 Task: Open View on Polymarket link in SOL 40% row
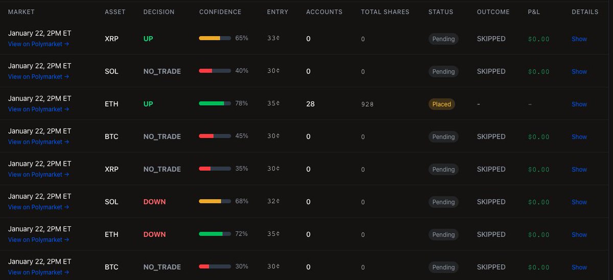[38, 77]
